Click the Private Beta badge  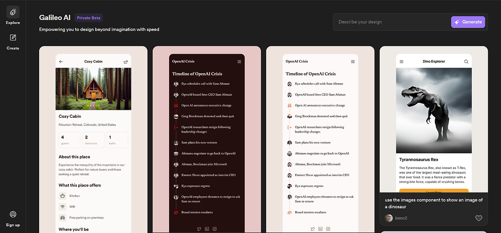[88, 18]
